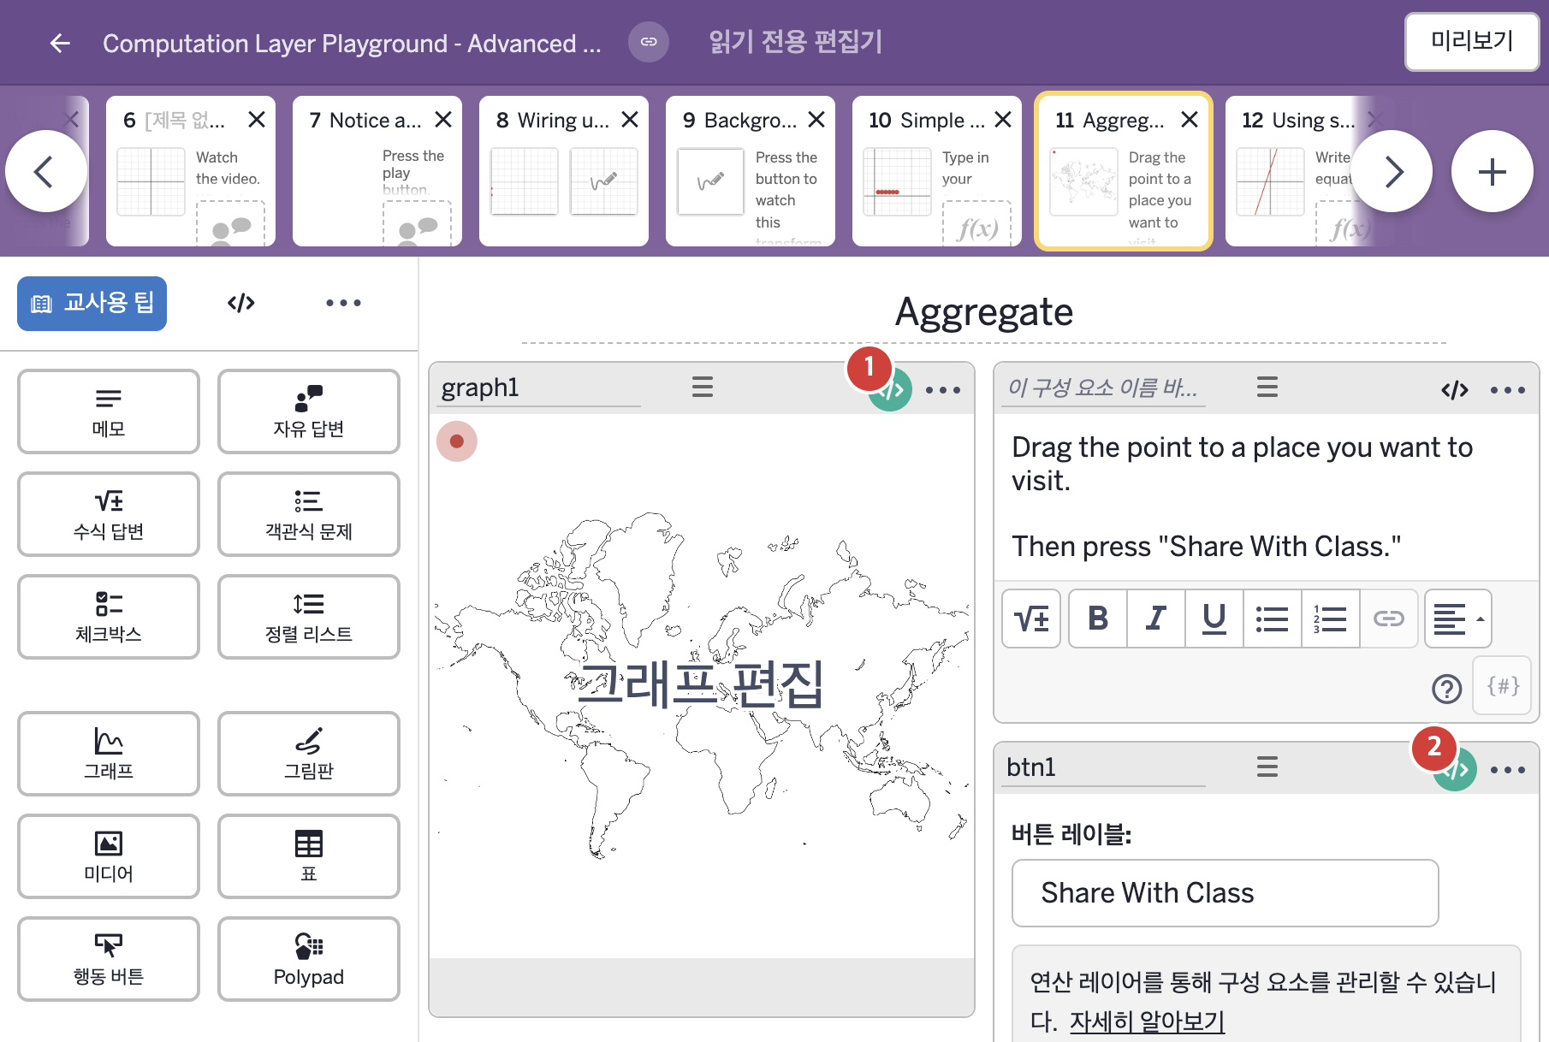Add a 객관식 문제 component
Image resolution: width=1549 pixels, height=1042 pixels.
[309, 514]
